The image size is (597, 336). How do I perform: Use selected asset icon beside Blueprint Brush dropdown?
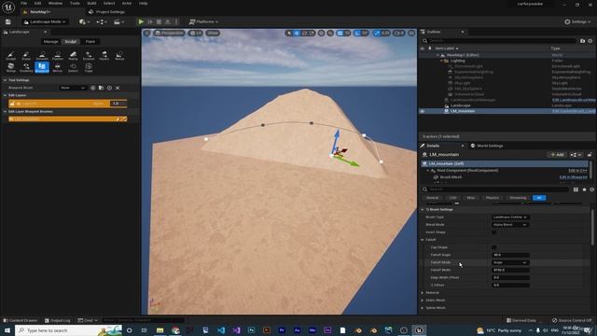click(x=93, y=88)
